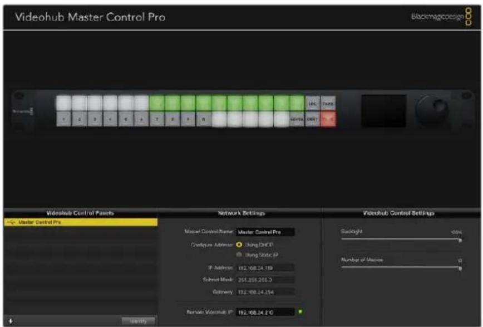Screen dimensions: 483x327
Task: Select the Using Static IP radio button
Action: pos(239,255)
